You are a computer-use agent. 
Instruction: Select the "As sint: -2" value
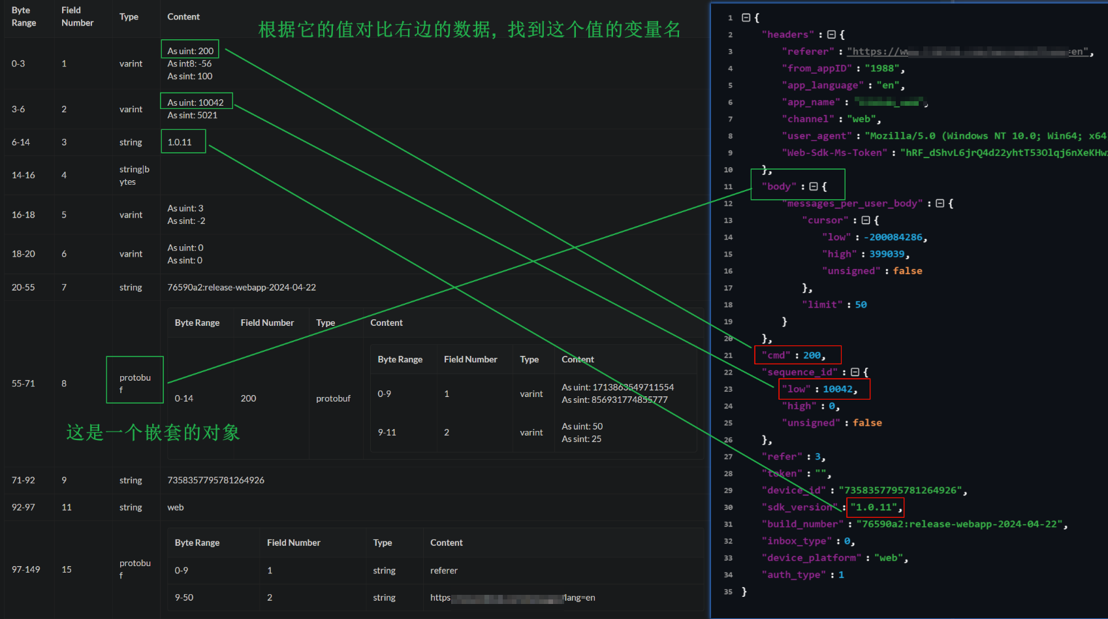pos(186,221)
